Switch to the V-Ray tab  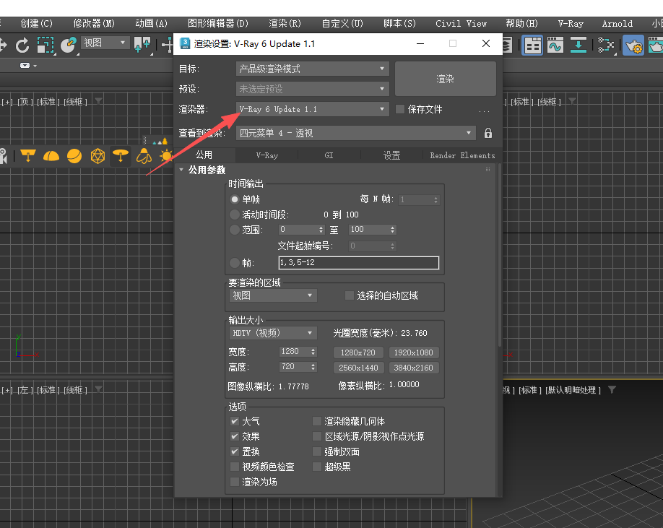click(x=266, y=155)
